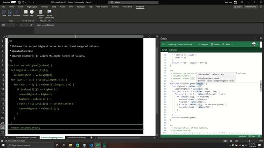Select the Script tab in Code pane
Viewport: 264px width, 148px height.
[x=164, y=50]
